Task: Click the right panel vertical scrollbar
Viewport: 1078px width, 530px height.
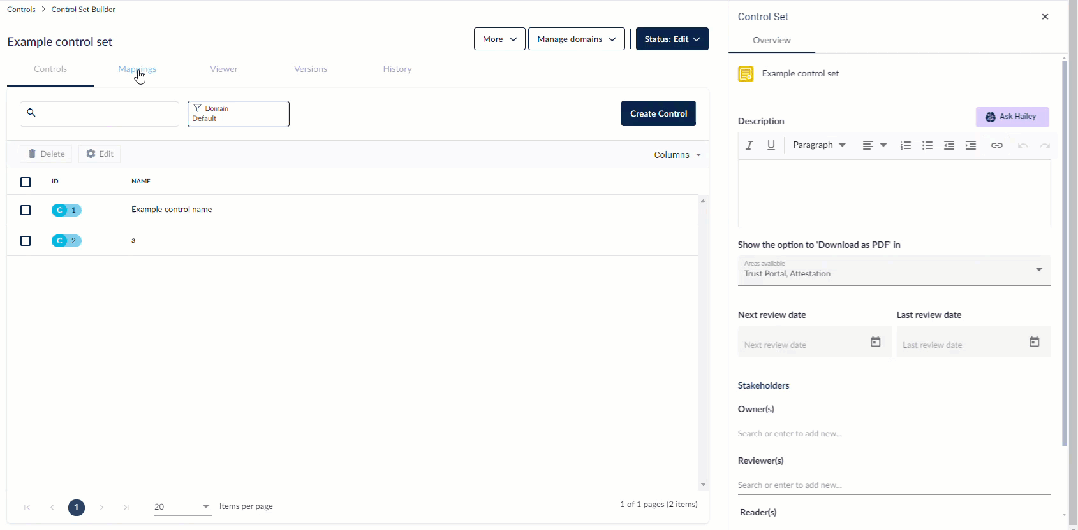Action: tap(1064, 255)
